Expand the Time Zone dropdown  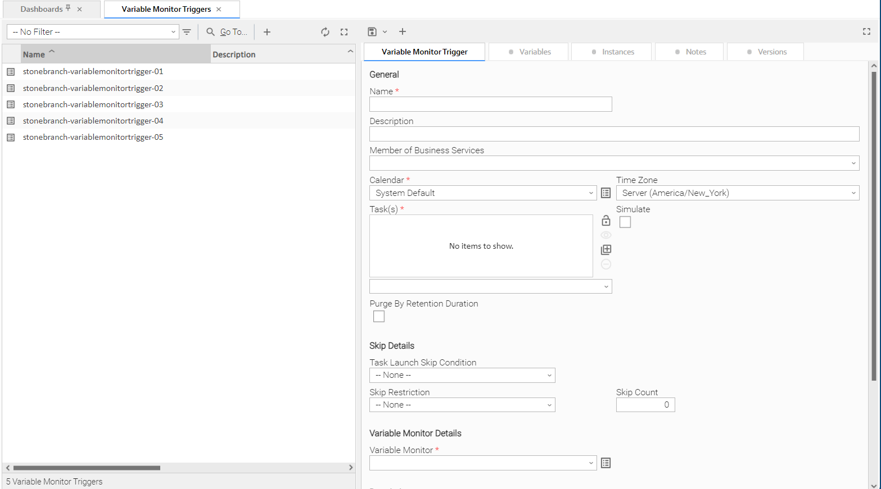pyautogui.click(x=737, y=193)
